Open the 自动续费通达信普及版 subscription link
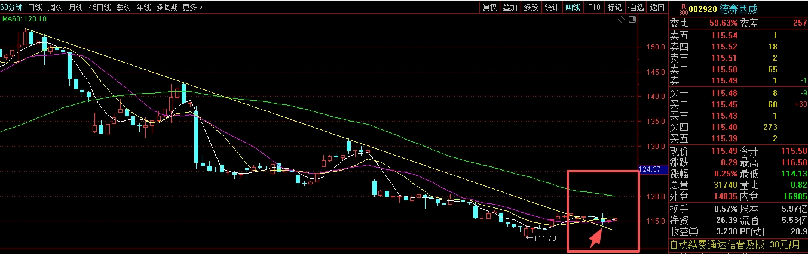 (717, 245)
